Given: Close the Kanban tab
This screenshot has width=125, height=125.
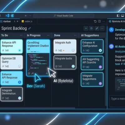Looking at the screenshot, I should point(17,21).
